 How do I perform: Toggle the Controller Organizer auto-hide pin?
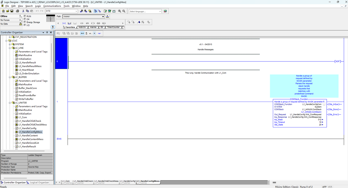click(47, 32)
